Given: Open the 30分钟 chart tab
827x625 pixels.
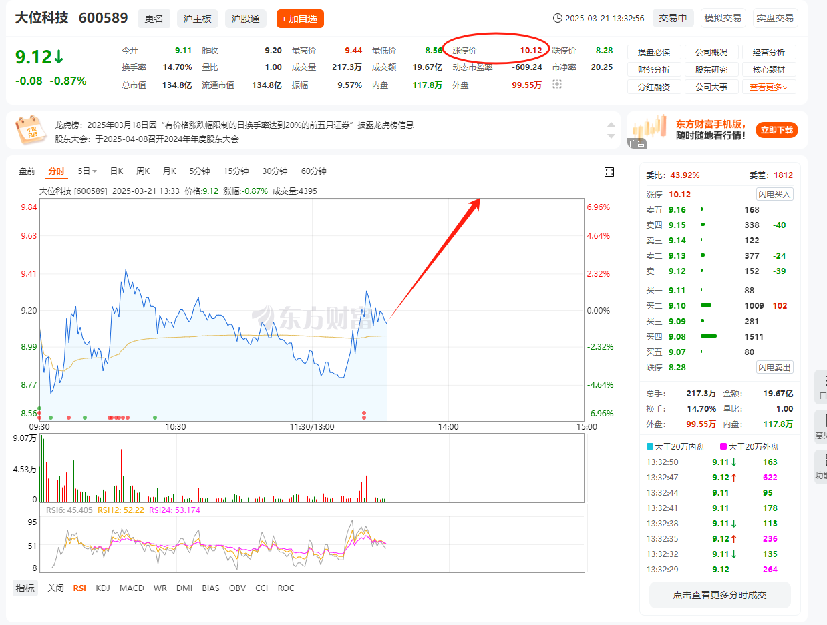Looking at the screenshot, I should pyautogui.click(x=275, y=171).
